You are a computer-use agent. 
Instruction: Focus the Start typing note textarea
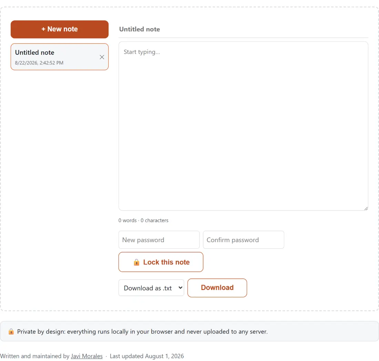(243, 126)
